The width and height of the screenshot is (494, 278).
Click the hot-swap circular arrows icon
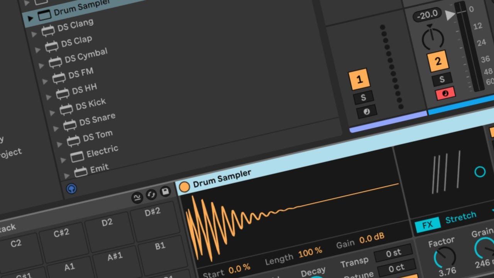[151, 195]
